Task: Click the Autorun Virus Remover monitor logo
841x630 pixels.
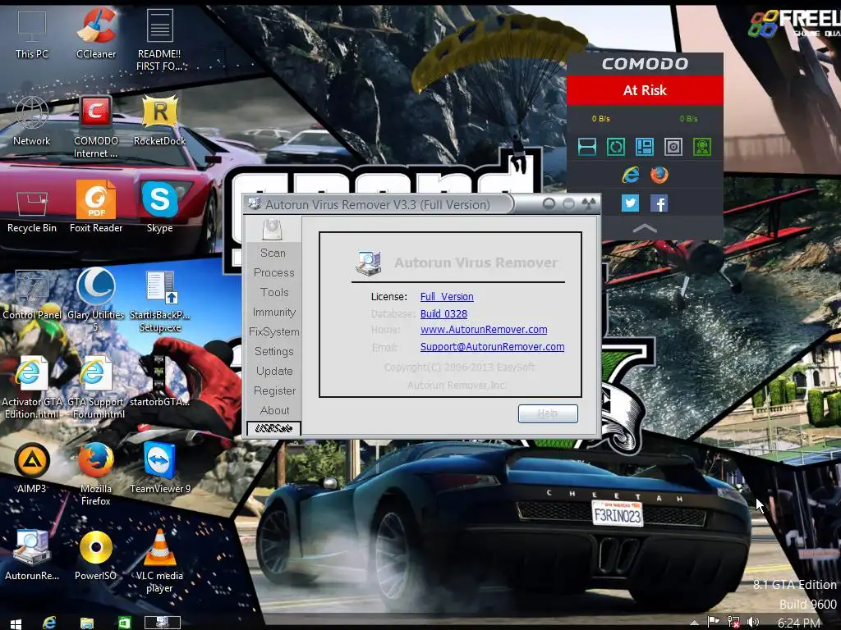Action: tap(368, 263)
